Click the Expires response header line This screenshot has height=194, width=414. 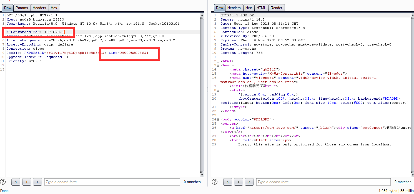click(263, 40)
